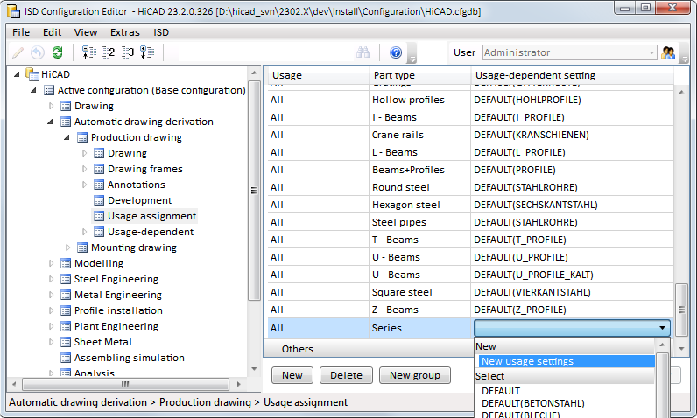Click the Usage column header

tap(318, 75)
